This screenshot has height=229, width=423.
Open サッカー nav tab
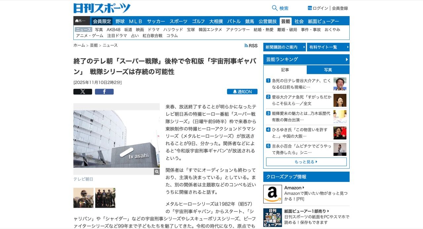point(156,21)
